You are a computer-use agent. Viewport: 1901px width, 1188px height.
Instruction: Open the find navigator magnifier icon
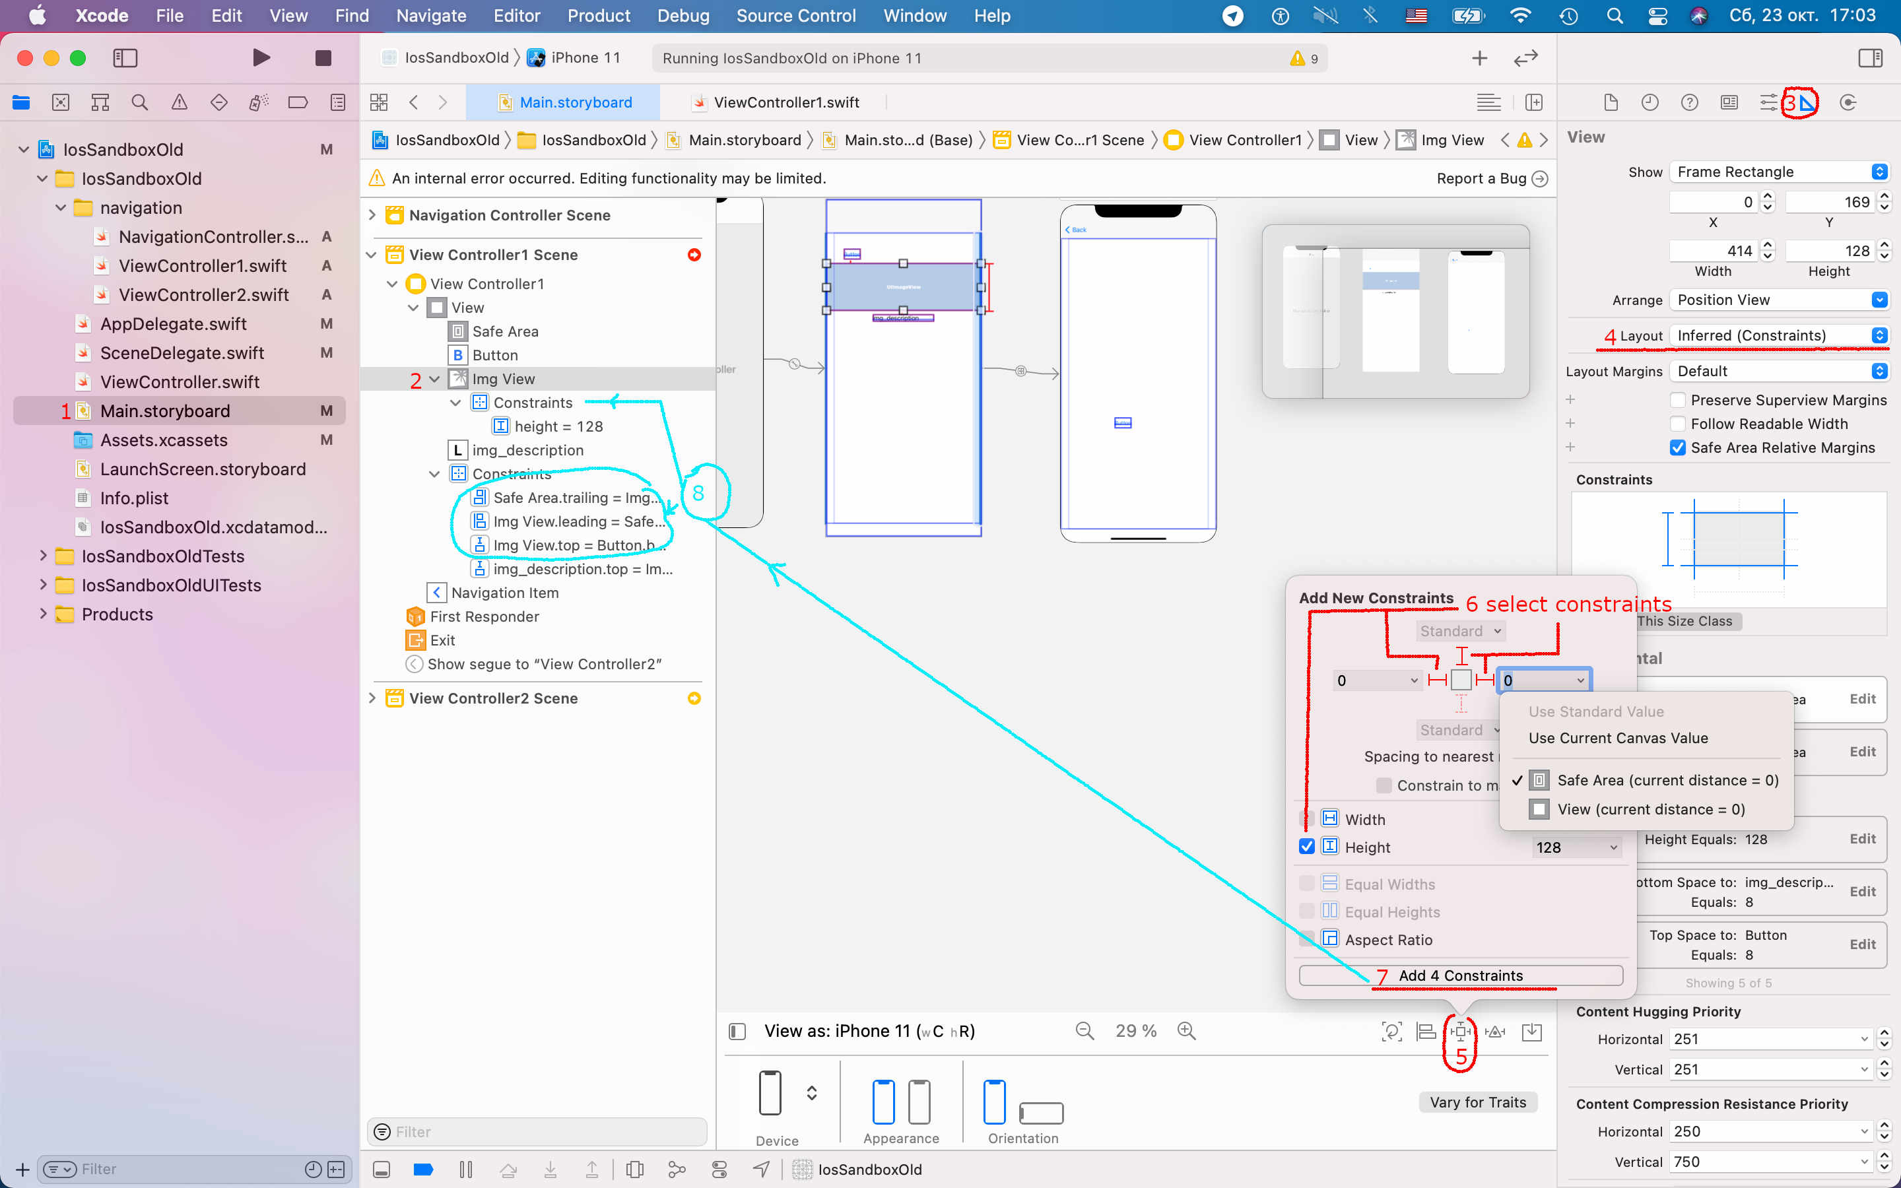click(140, 102)
